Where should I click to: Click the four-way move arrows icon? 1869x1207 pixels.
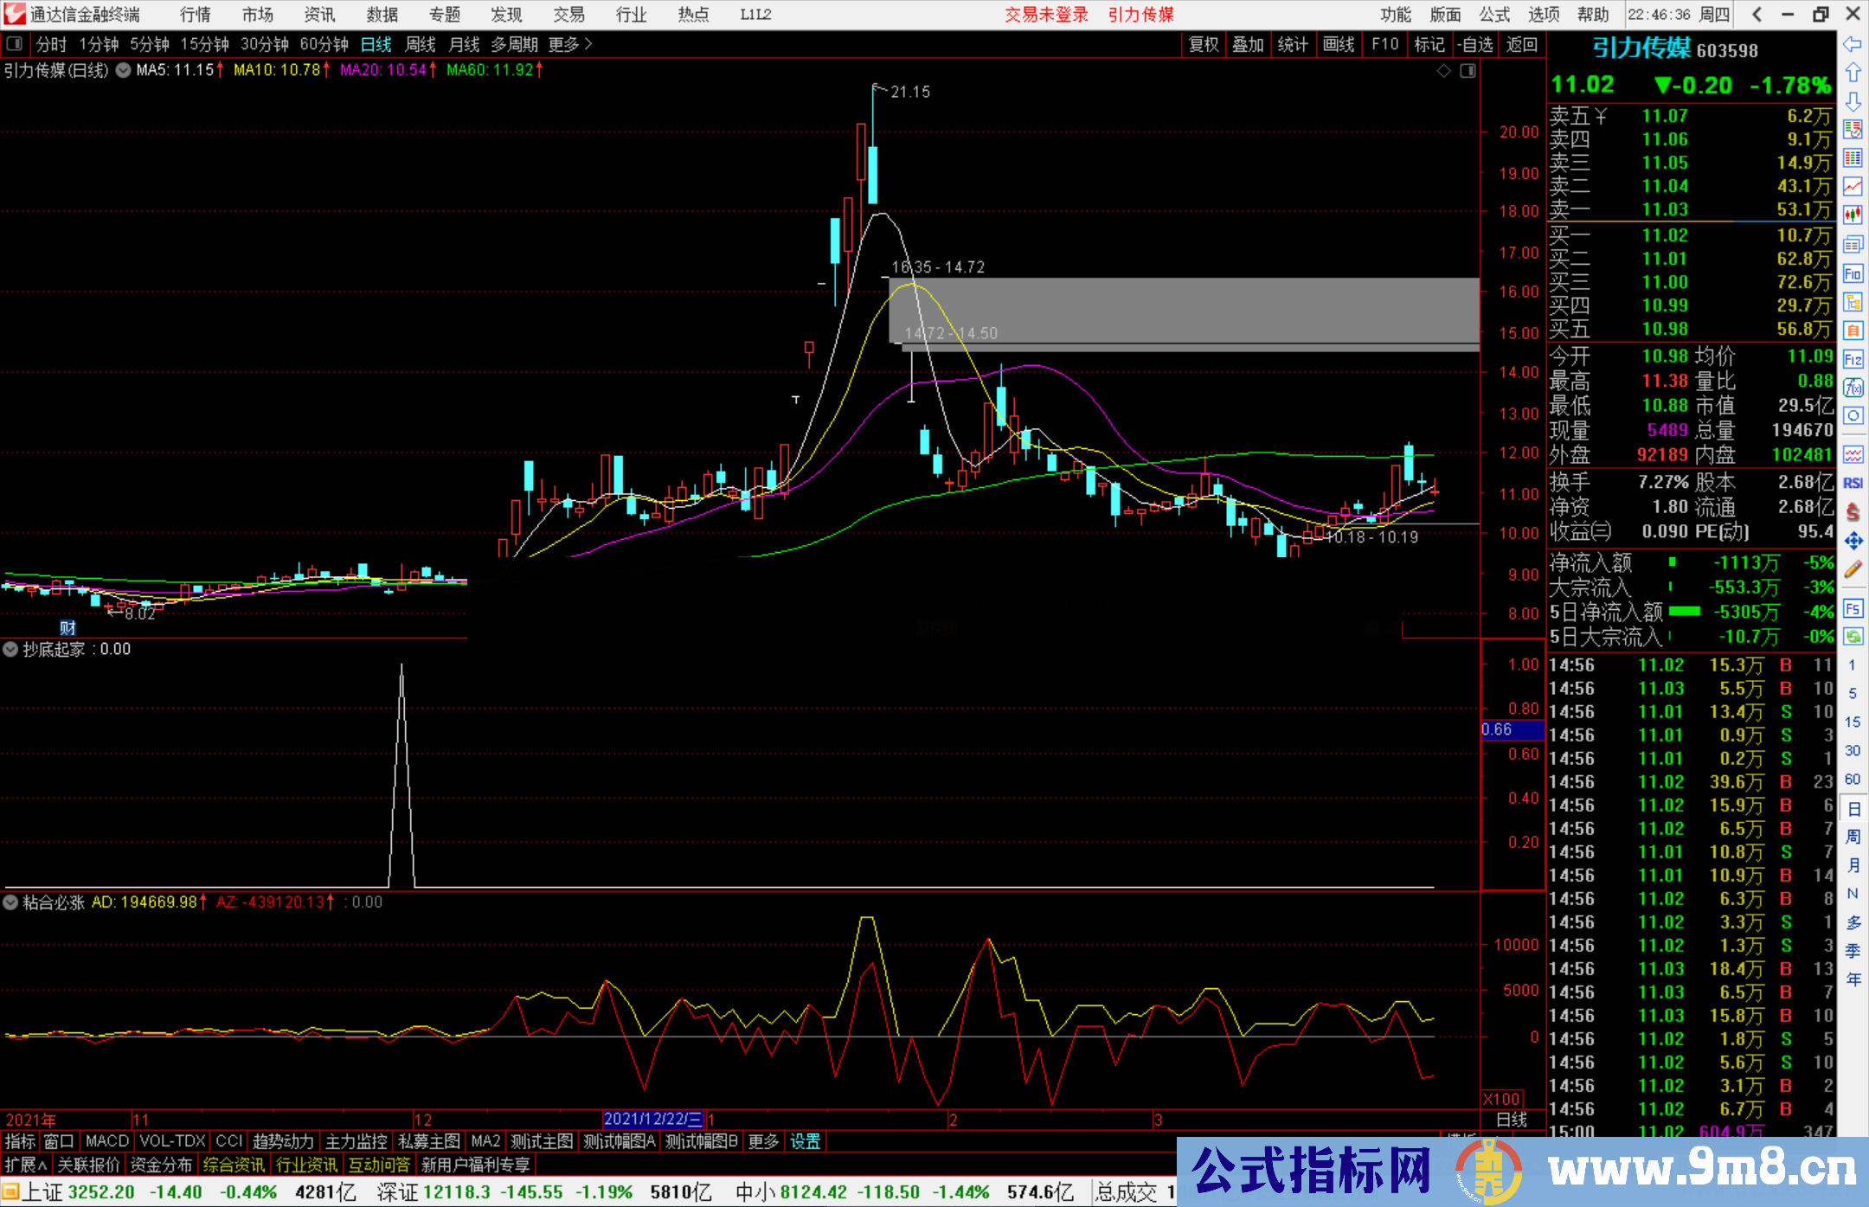click(1853, 541)
